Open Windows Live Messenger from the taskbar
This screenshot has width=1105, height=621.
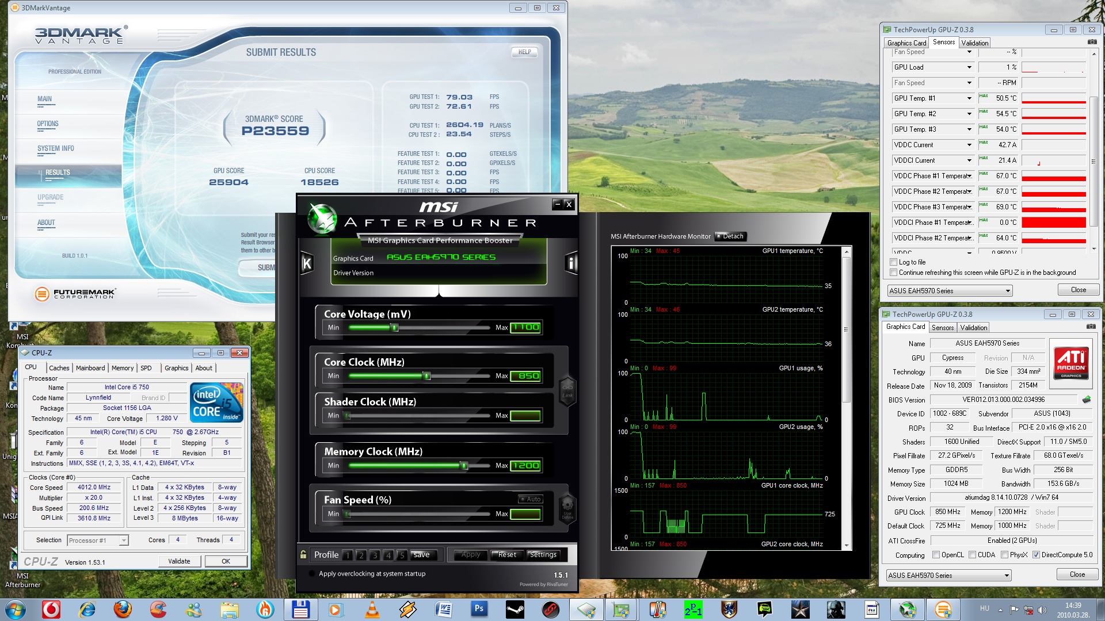coord(194,609)
